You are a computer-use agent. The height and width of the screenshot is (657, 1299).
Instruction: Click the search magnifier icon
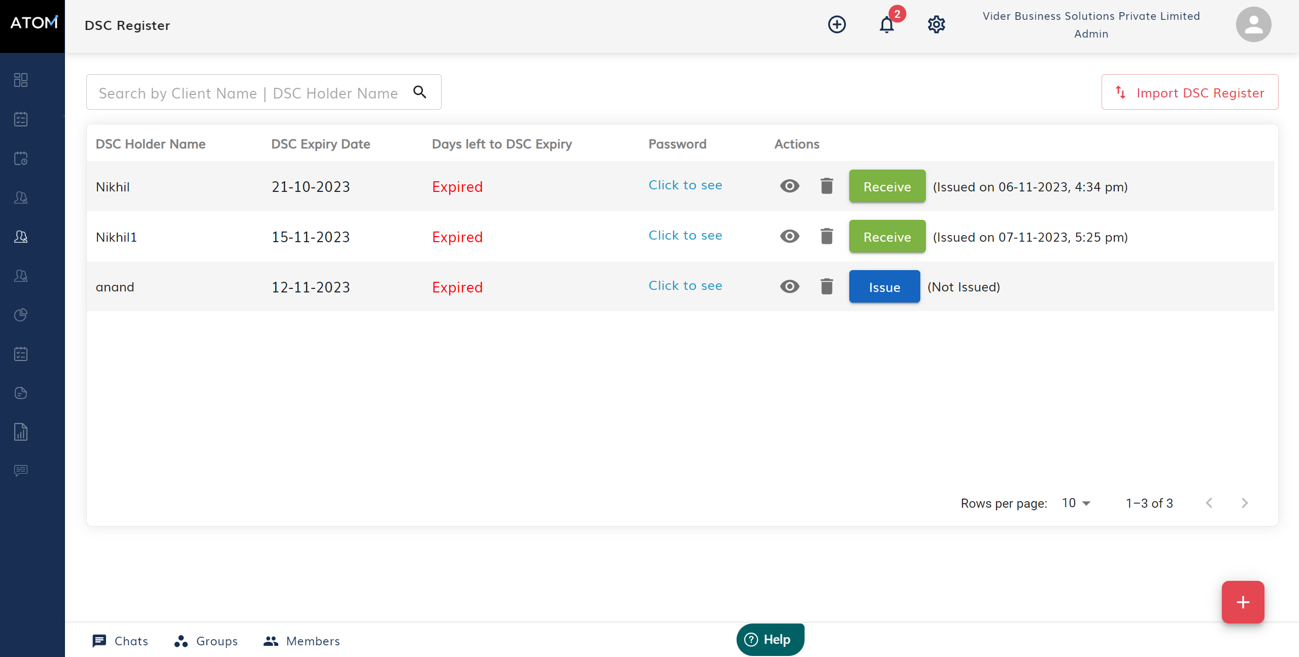coord(420,92)
